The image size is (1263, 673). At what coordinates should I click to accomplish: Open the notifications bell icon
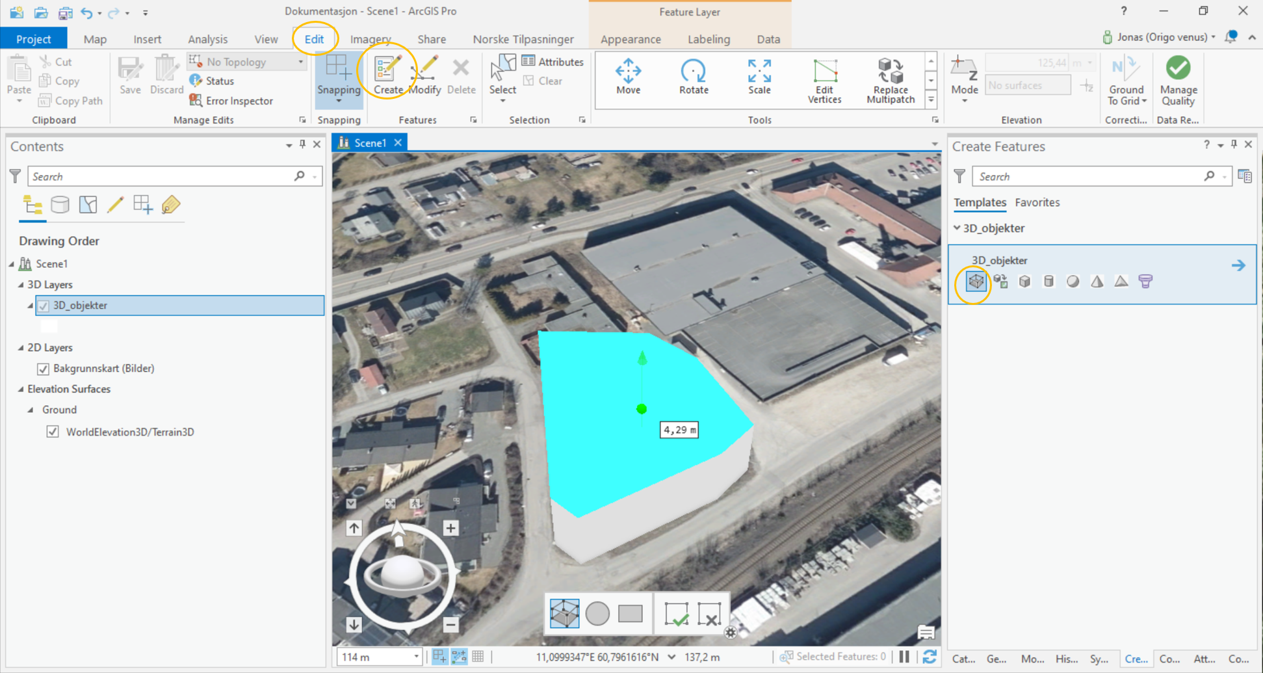coord(1230,37)
